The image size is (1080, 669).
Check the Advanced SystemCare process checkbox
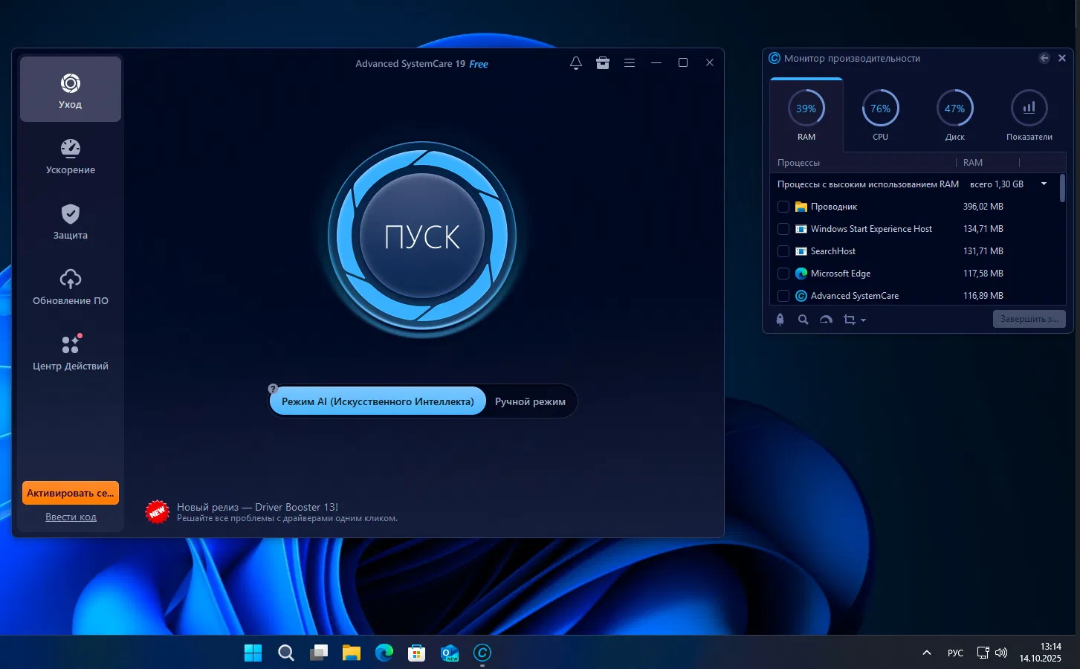pyautogui.click(x=783, y=296)
